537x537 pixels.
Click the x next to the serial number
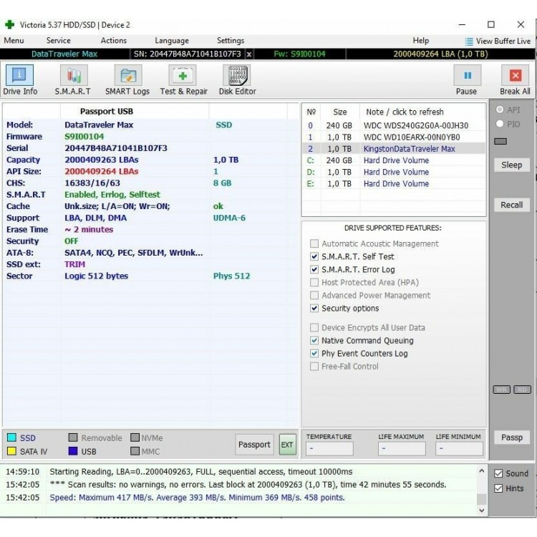249,54
